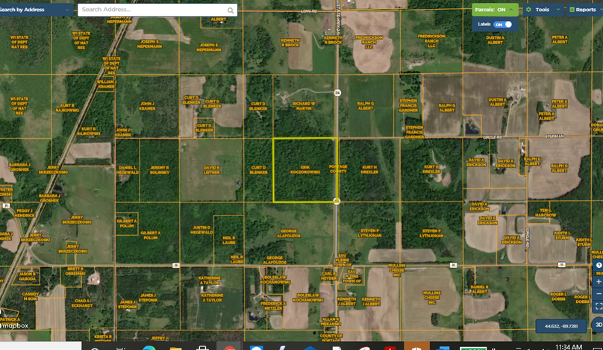Switch map to 3D view
The height and width of the screenshot is (350, 603).
pyautogui.click(x=599, y=325)
